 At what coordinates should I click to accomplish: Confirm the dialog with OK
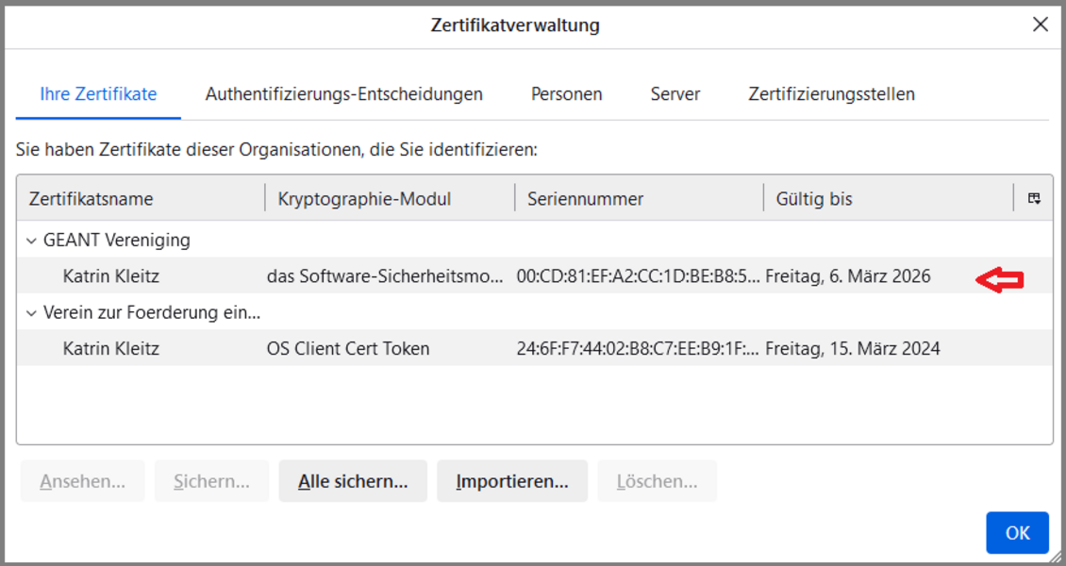coord(1017,533)
